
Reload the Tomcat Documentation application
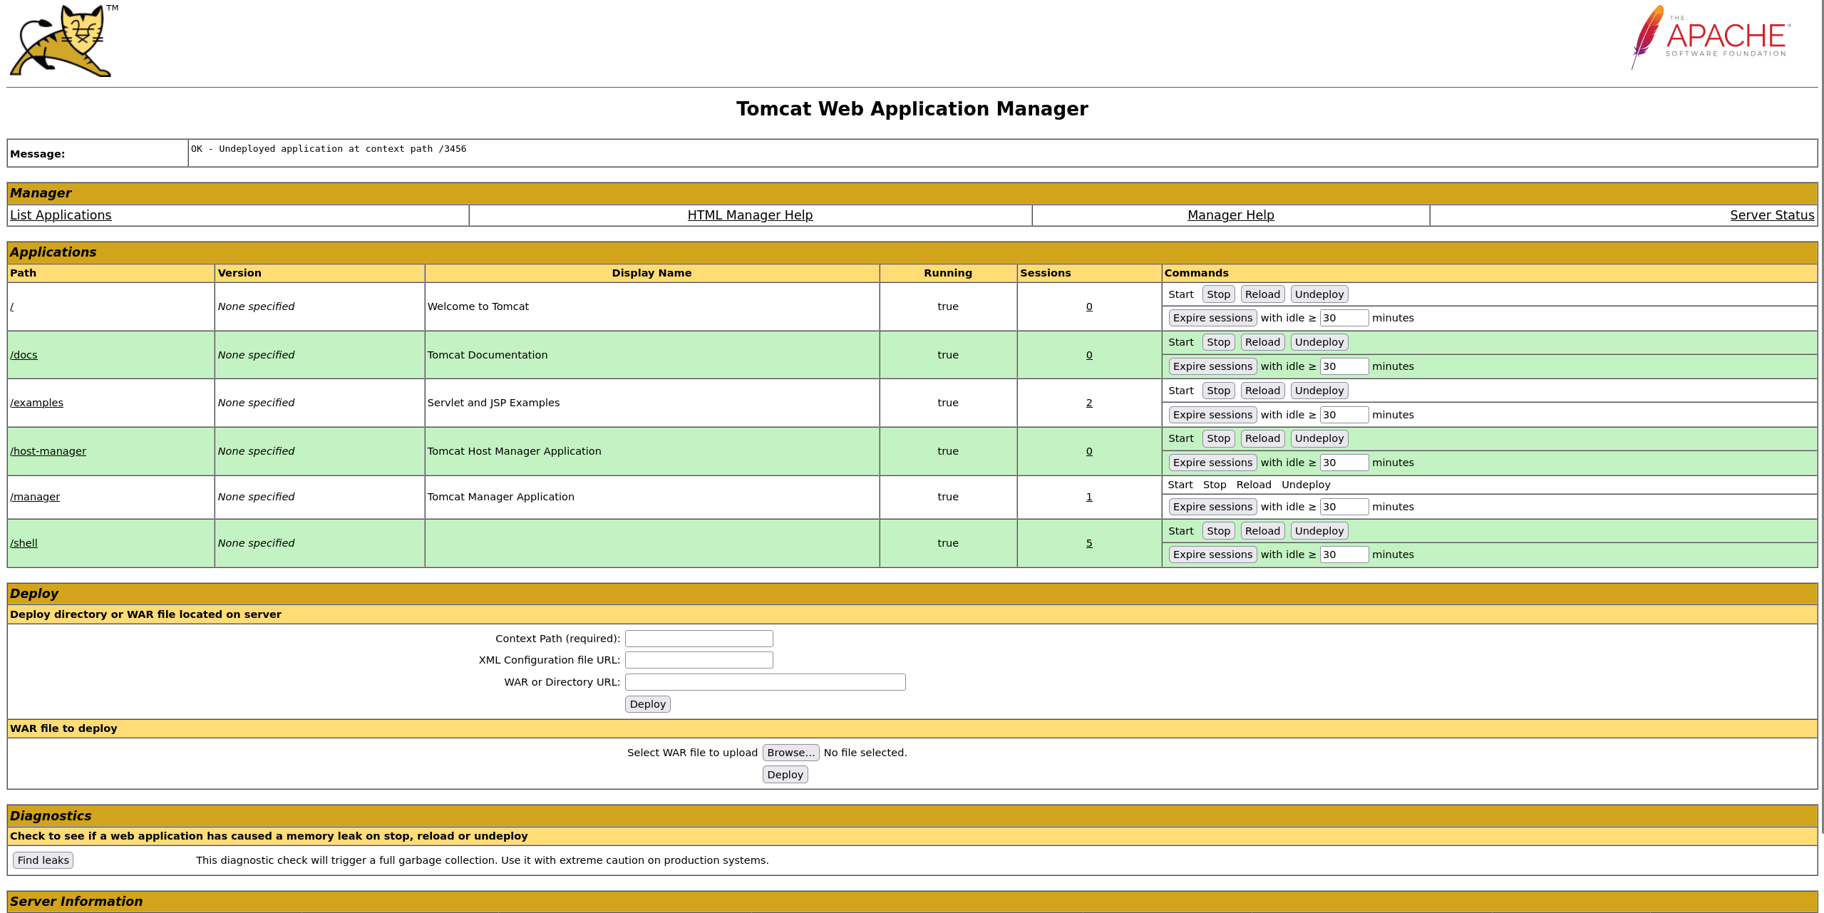point(1262,342)
